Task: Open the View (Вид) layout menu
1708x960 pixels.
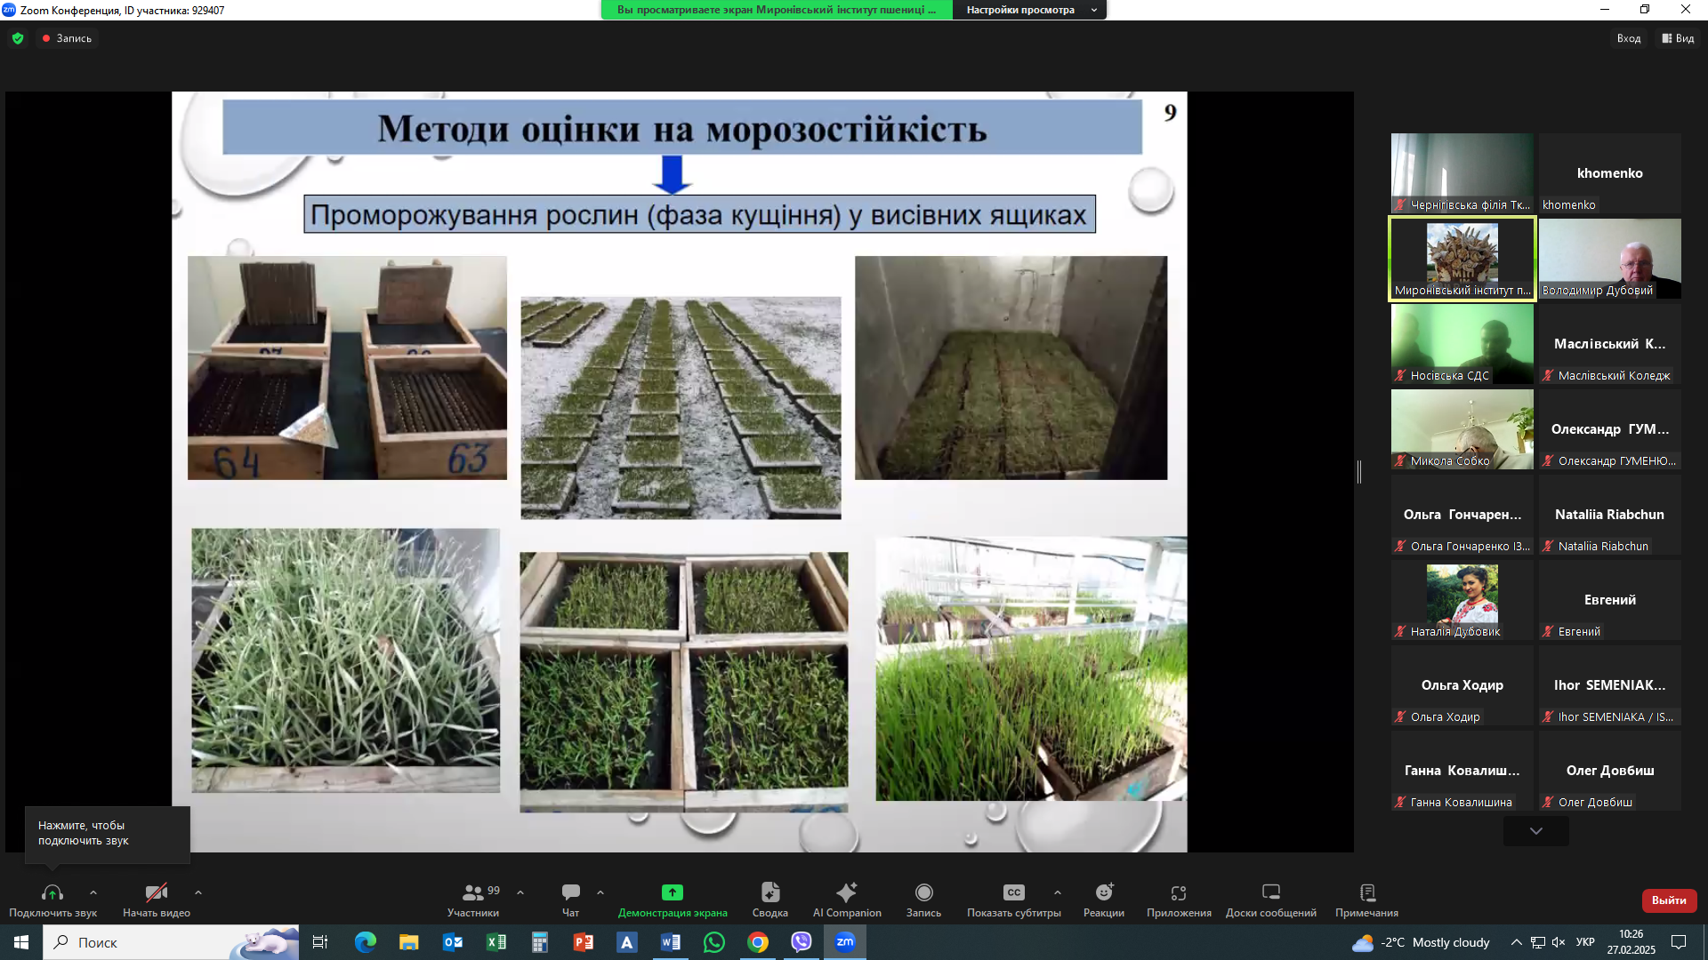Action: coord(1678,38)
